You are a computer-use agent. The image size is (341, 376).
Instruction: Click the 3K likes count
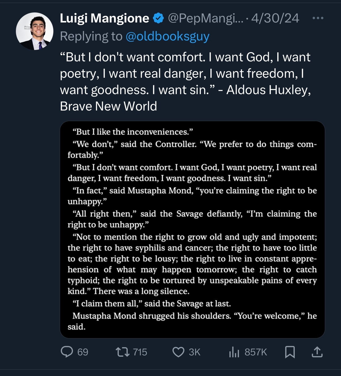tap(195, 352)
